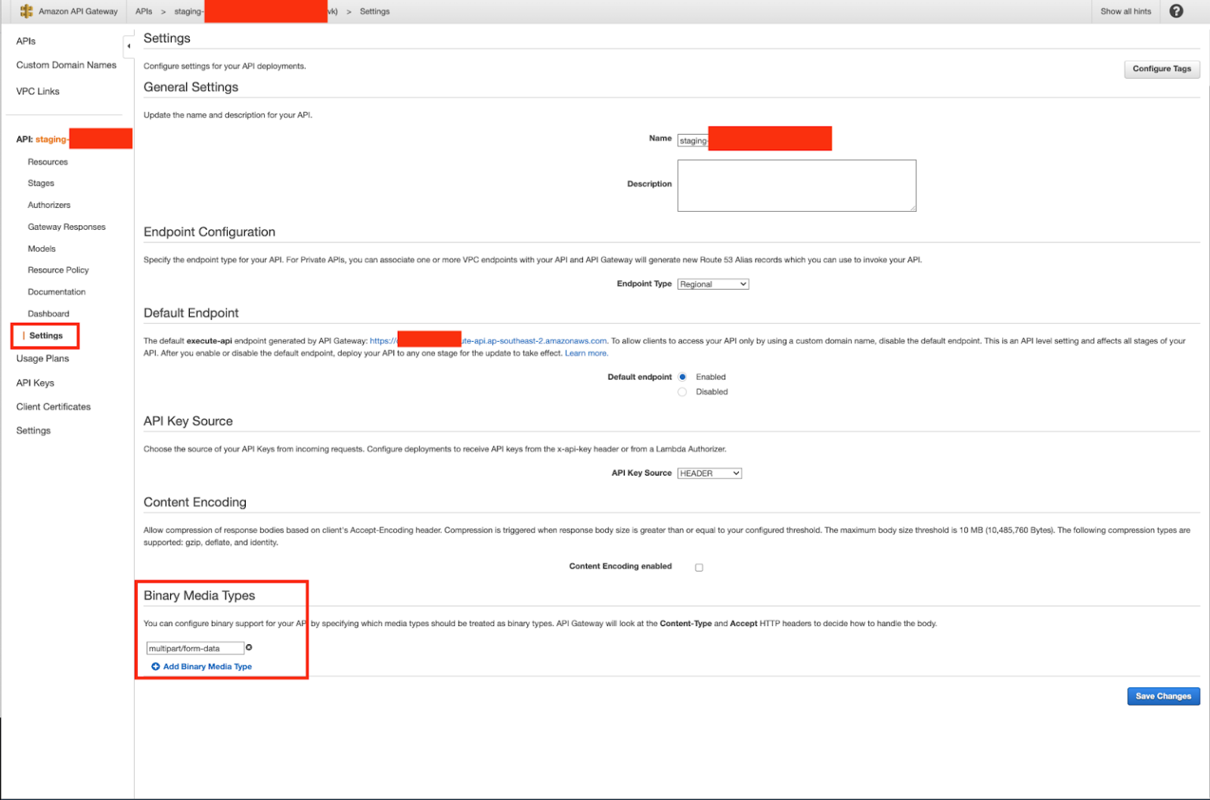Open the help question mark icon
The height and width of the screenshot is (800, 1210).
tap(1176, 11)
